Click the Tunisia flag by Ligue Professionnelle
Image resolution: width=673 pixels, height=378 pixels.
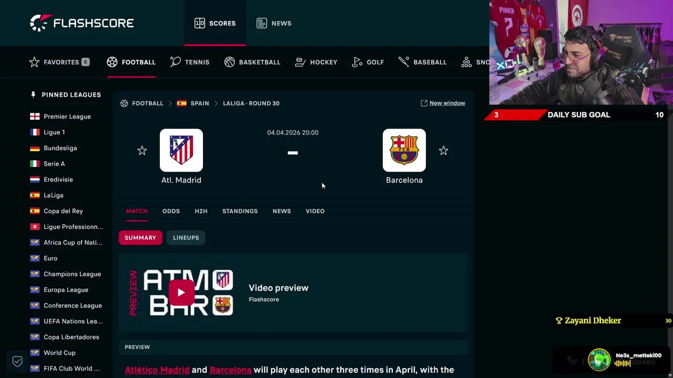35,227
